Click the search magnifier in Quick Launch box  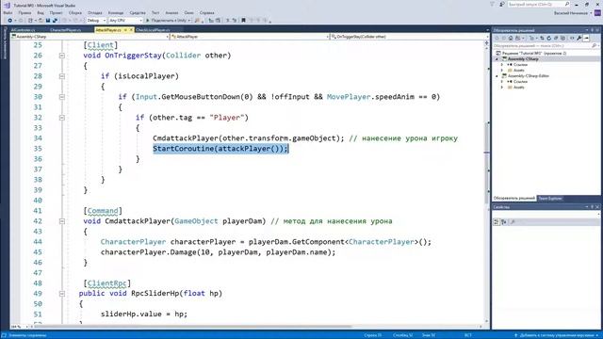[x=567, y=4]
